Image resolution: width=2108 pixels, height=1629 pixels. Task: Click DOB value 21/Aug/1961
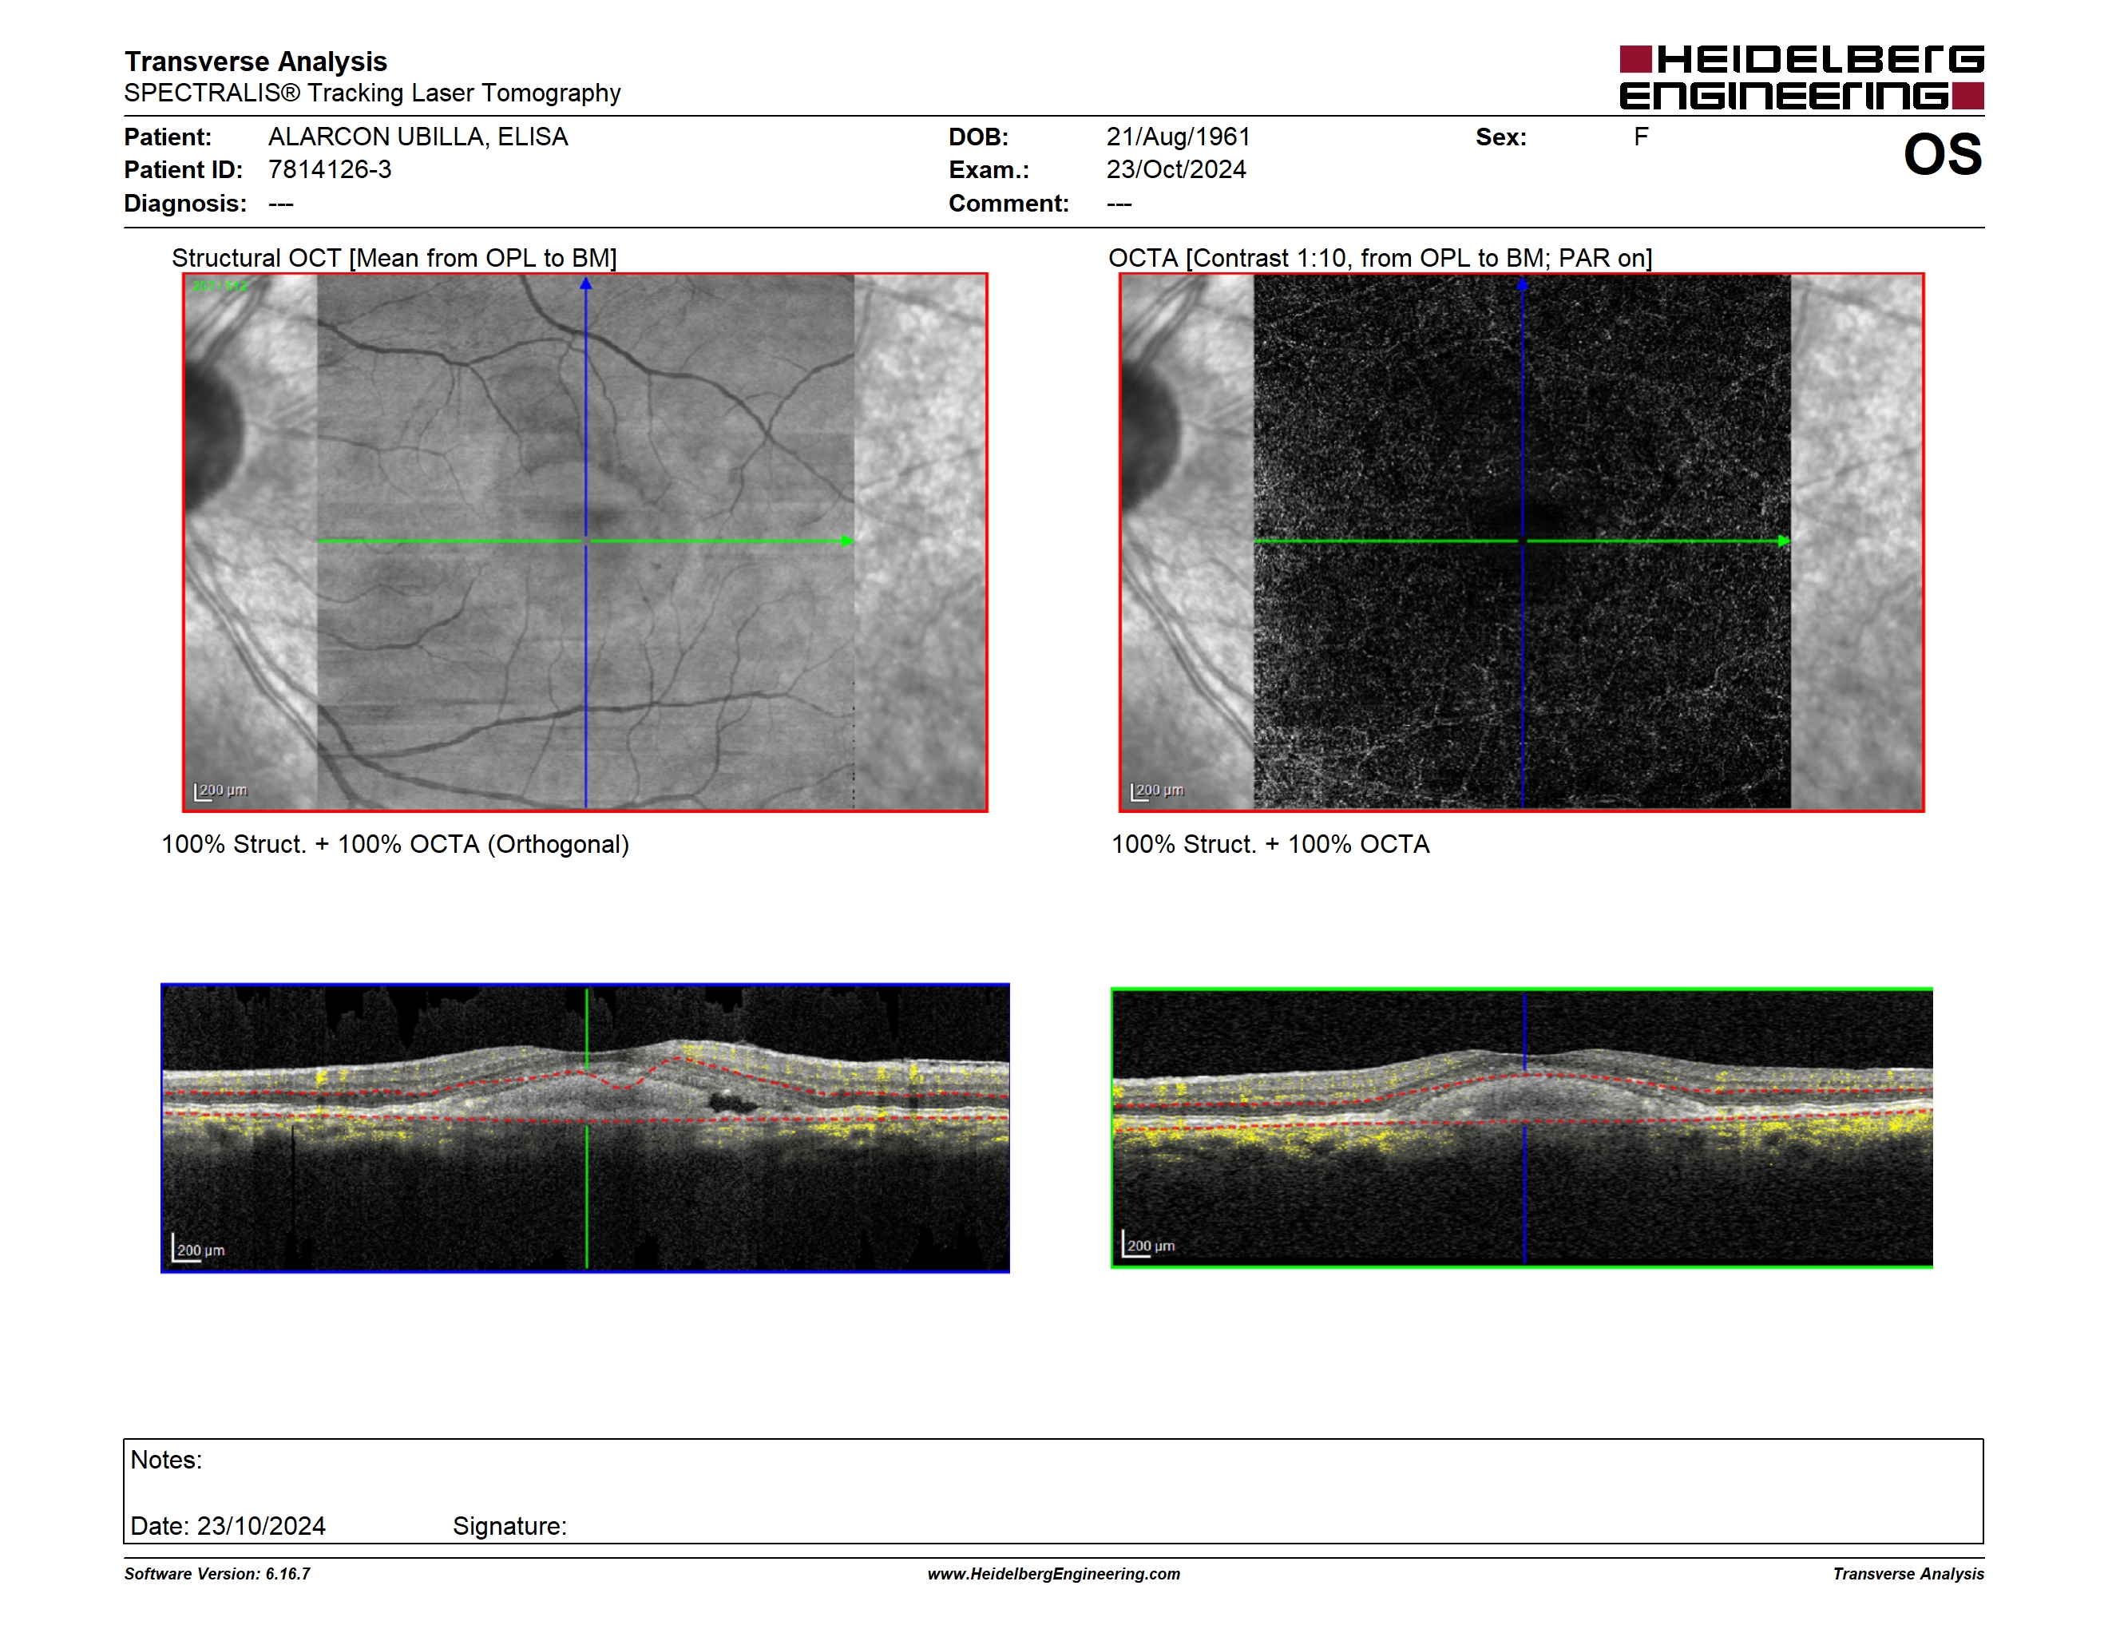(1179, 137)
